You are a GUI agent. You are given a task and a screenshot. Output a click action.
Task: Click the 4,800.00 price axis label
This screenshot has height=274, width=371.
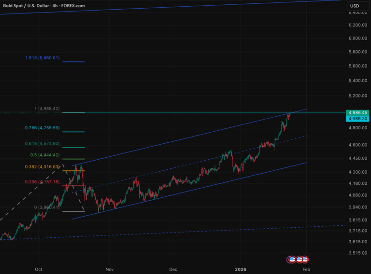click(x=358, y=128)
